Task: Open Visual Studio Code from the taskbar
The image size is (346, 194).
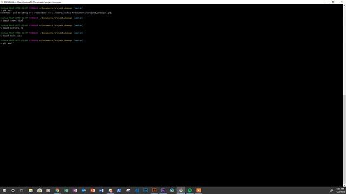Action: click(137, 190)
